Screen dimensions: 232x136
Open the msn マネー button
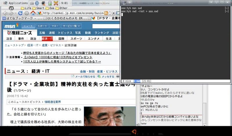coord(55,26)
